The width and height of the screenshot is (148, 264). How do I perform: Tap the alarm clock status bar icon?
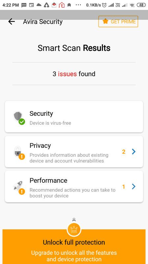tap(104, 5)
